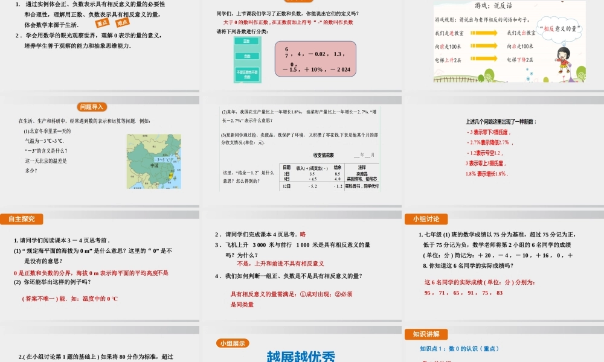The height and width of the screenshot is (362, 604).
Task: Click the red answer 不是，上升和前进不具有相反意义
Action: [280, 264]
